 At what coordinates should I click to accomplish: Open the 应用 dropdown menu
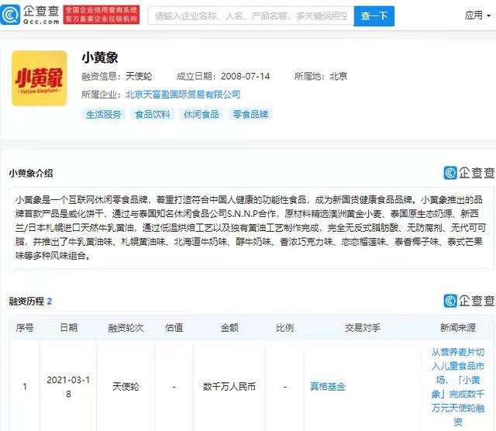477,16
